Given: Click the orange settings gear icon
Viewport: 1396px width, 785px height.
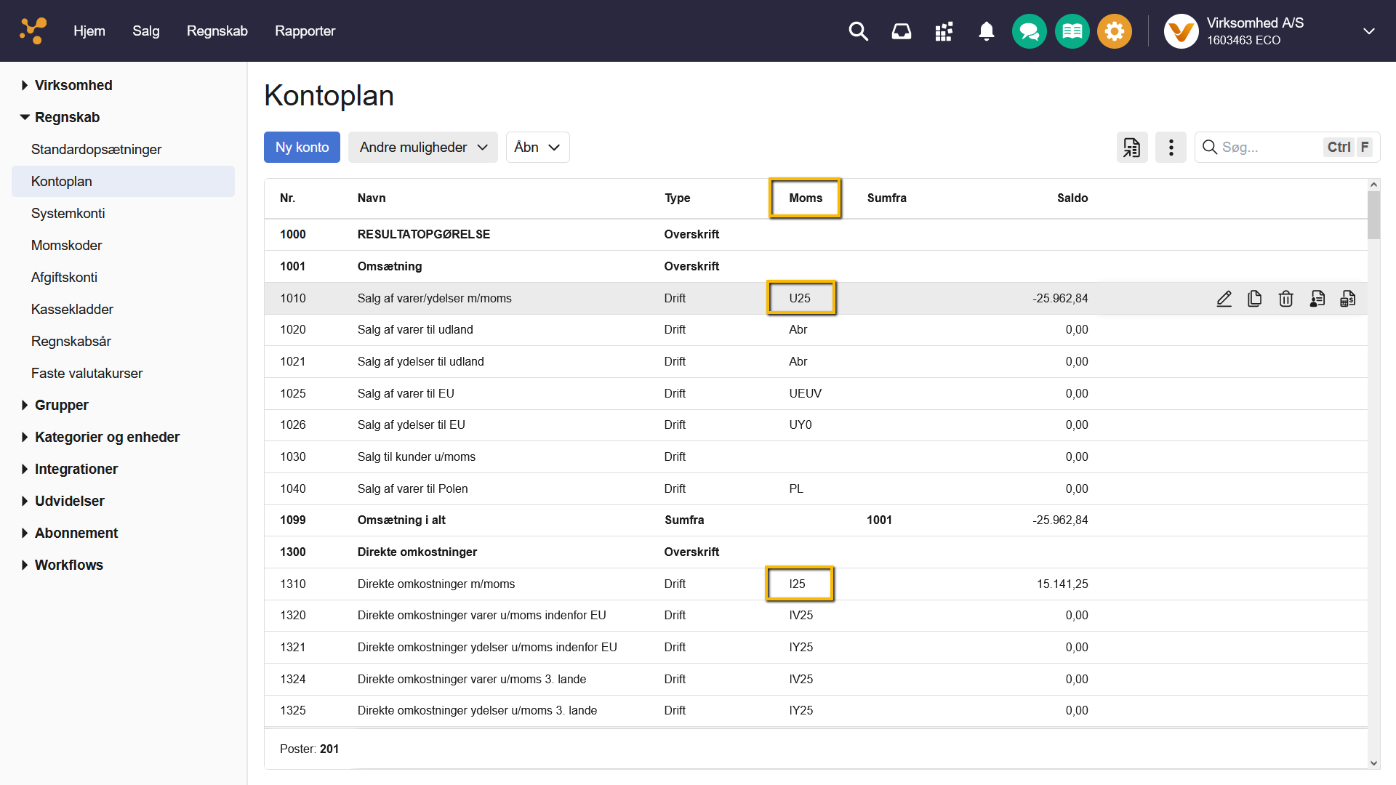Looking at the screenshot, I should tap(1114, 31).
